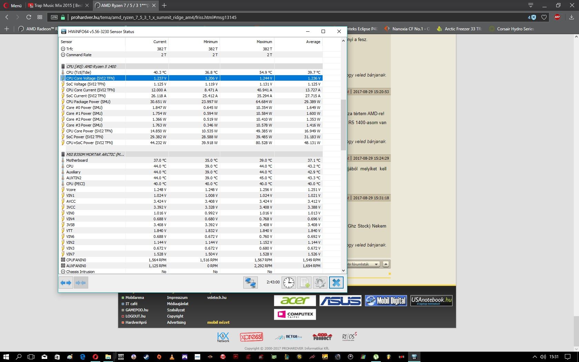Open the fórumlisták dropdown on the page
Image resolution: width=579 pixels, height=362 pixels.
[x=363, y=264]
